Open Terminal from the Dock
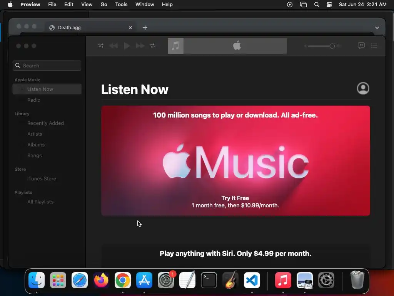Image resolution: width=394 pixels, height=296 pixels. tap(209, 280)
